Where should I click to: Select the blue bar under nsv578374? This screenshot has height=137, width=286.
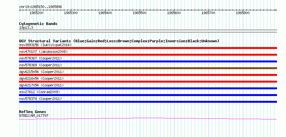click(x=148, y=102)
